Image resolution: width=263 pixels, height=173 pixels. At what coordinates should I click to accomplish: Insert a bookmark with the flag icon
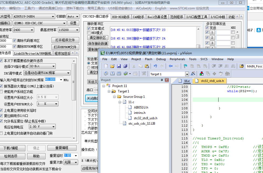[185, 66]
